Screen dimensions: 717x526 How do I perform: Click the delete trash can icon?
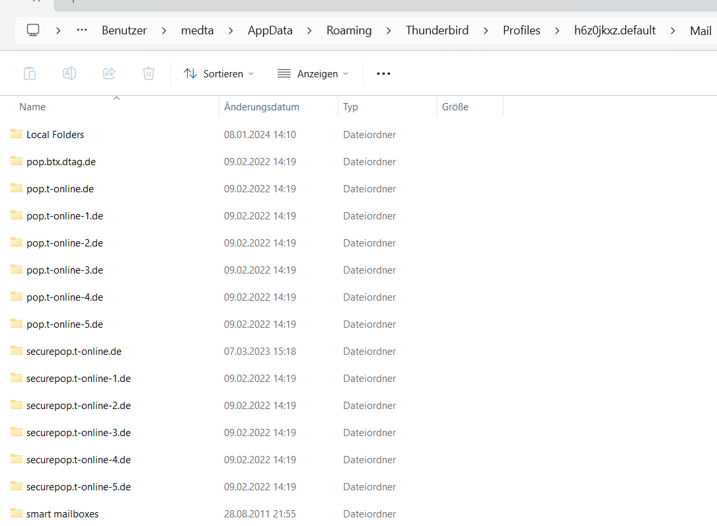tap(149, 73)
